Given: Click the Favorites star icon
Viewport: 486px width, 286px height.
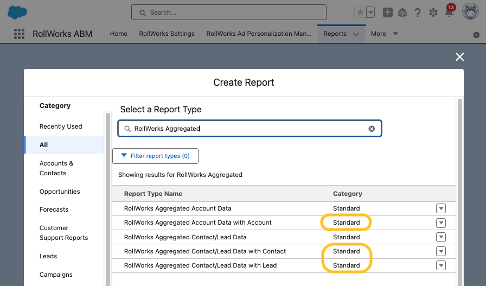Looking at the screenshot, I should (360, 12).
